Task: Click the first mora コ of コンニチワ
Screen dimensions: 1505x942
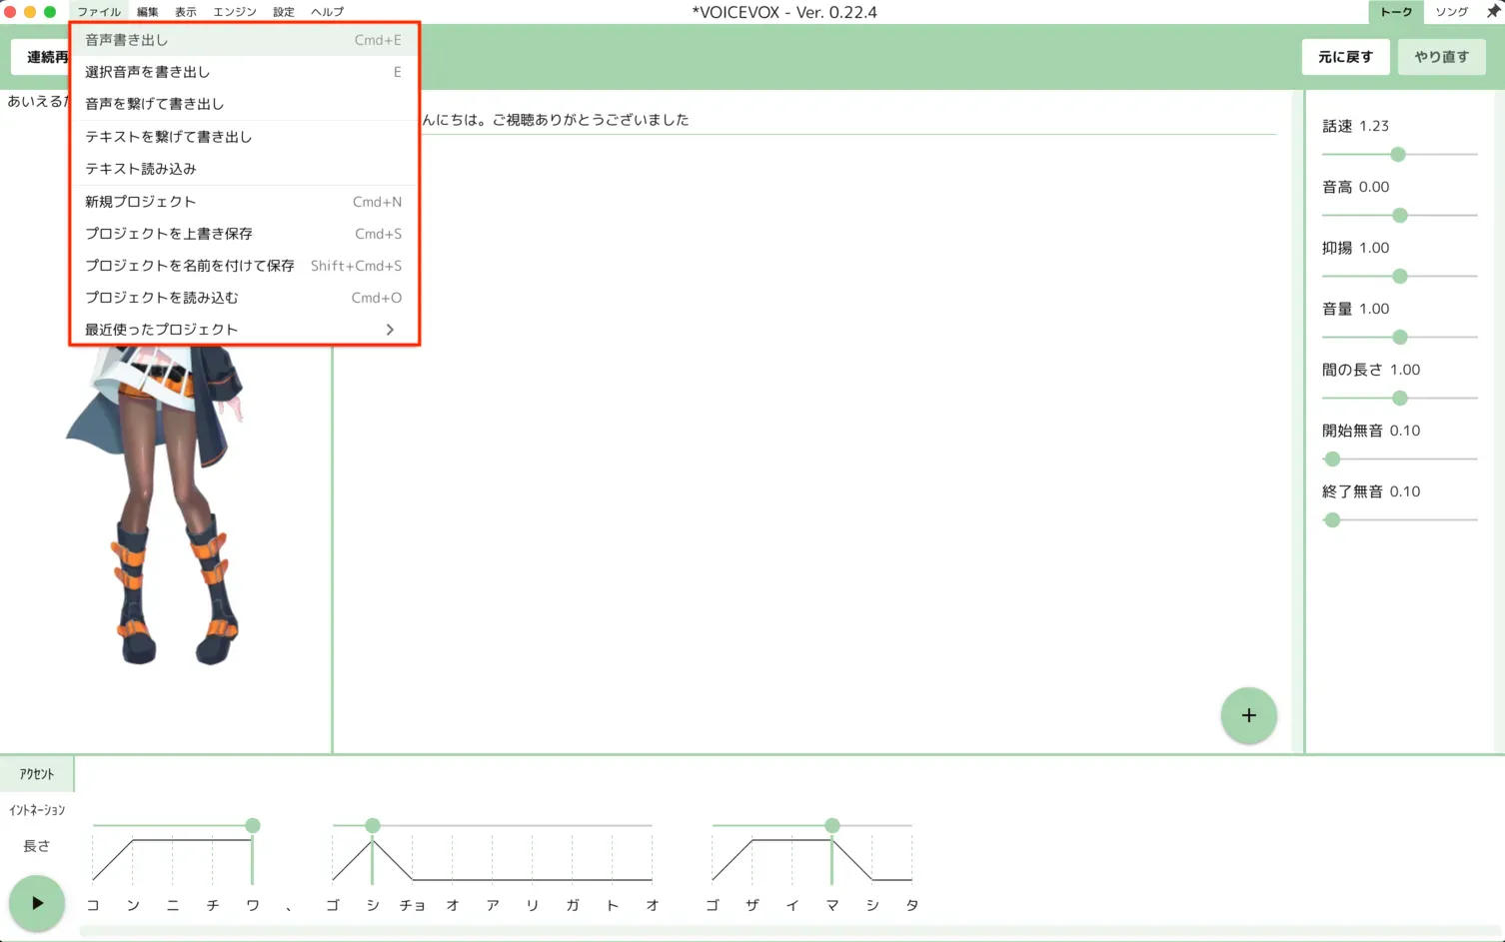Action: coord(93,905)
